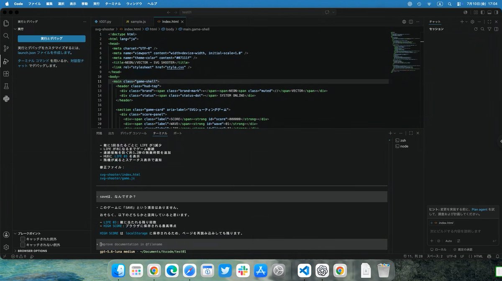The image size is (502, 281).
Task: Open the Auto model picker in chat
Action: point(448,241)
